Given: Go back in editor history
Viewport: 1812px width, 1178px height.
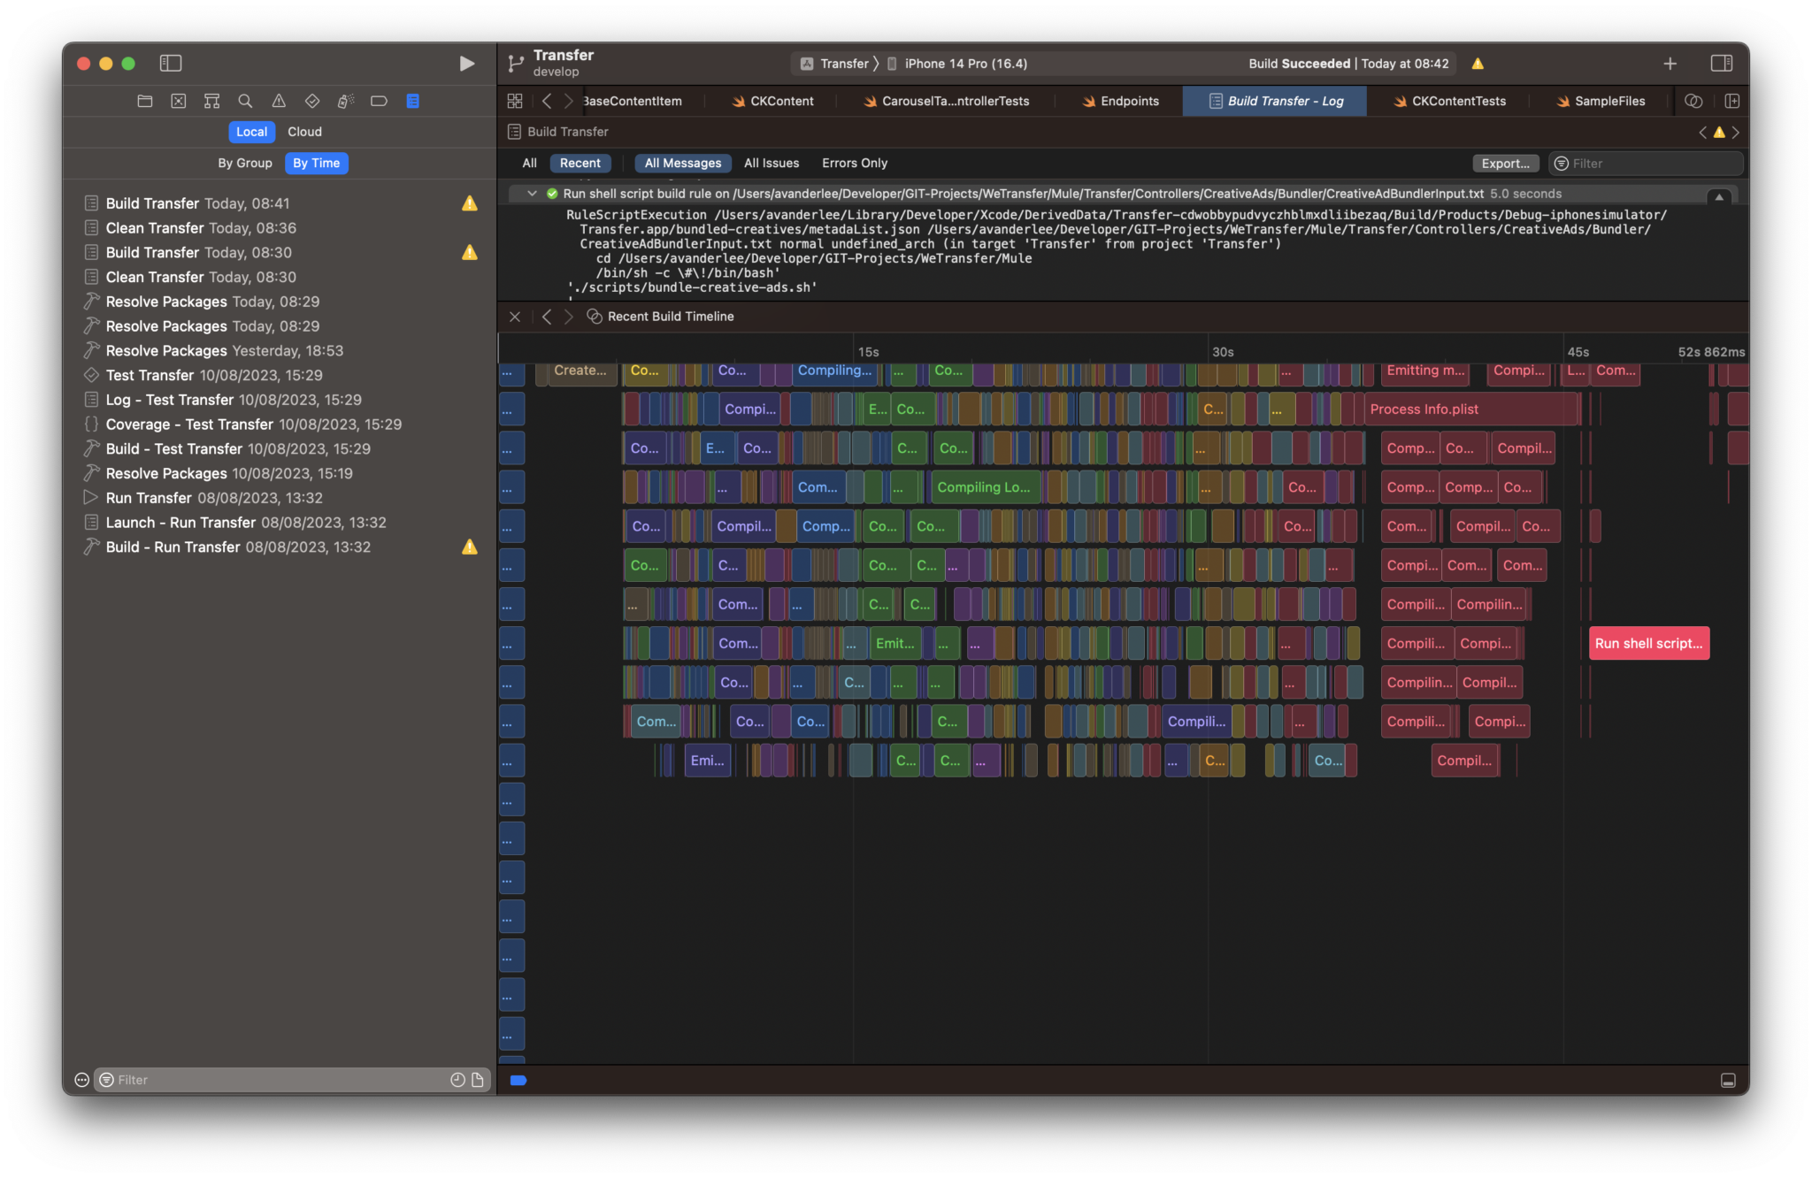Looking at the screenshot, I should tap(547, 101).
